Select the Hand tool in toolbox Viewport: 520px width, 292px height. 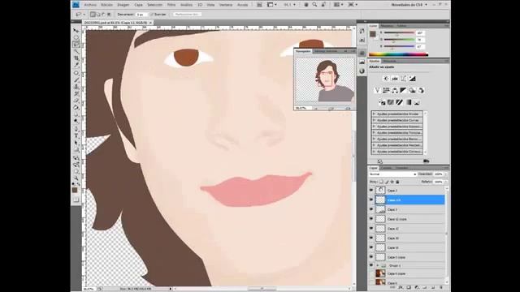click(x=76, y=171)
